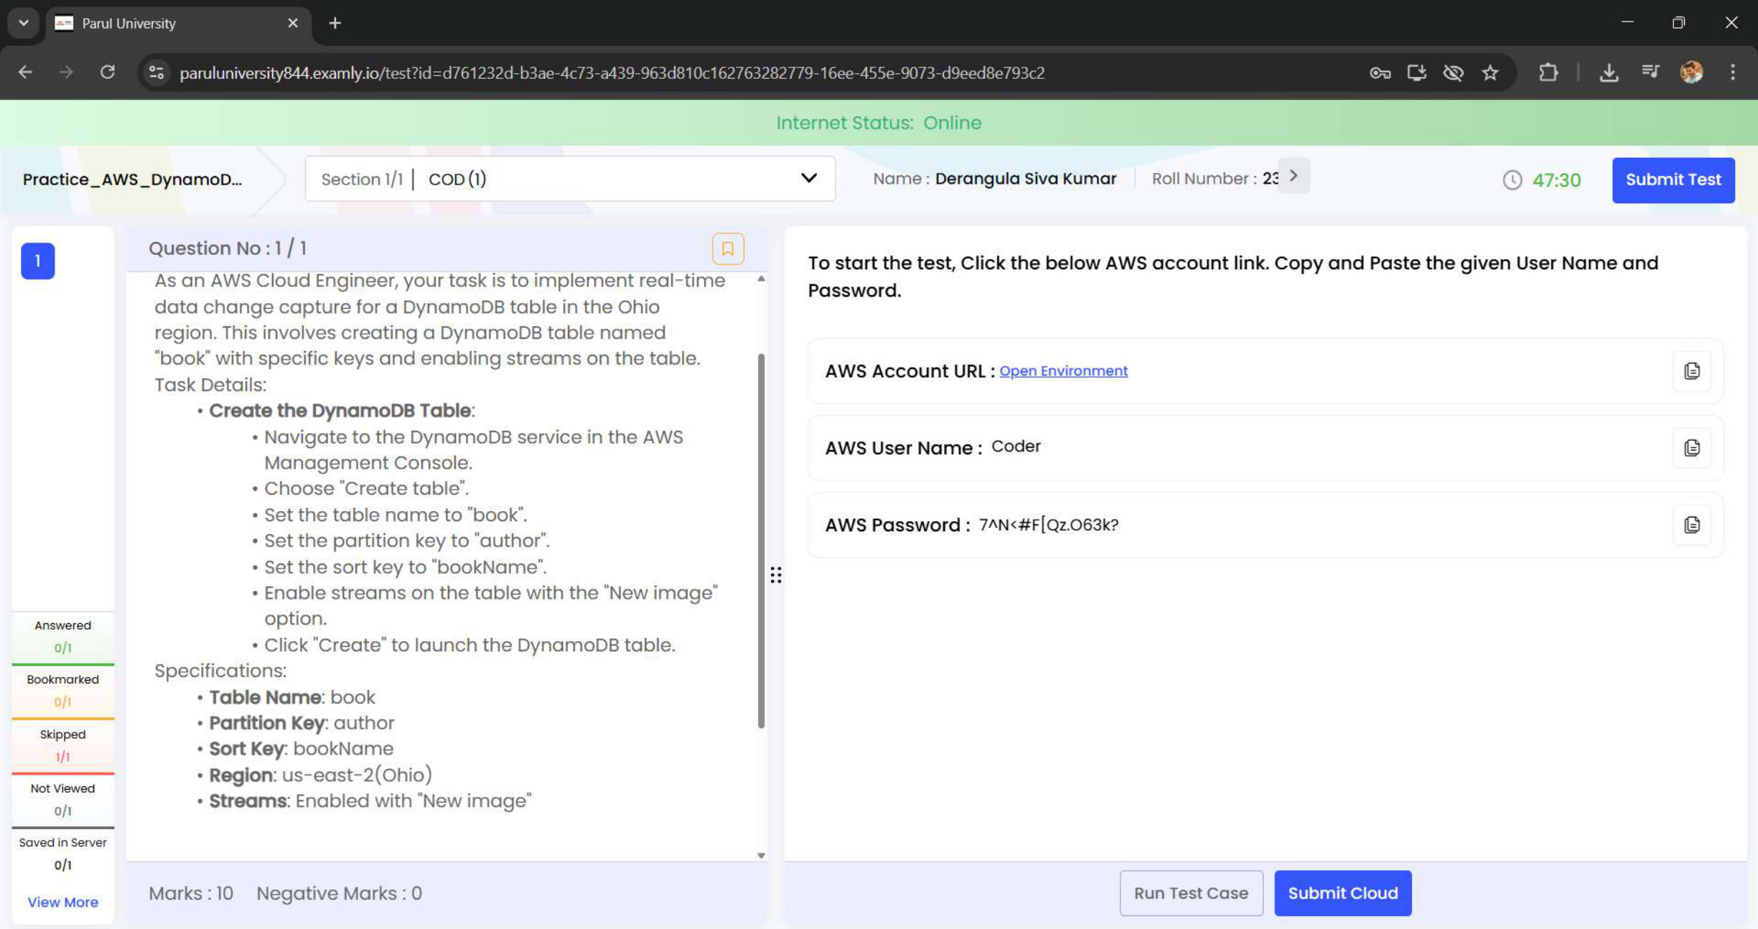Viewport: 1758px width, 929px height.
Task: Open the Section 1/1 COD dropdown
Action: coord(570,179)
